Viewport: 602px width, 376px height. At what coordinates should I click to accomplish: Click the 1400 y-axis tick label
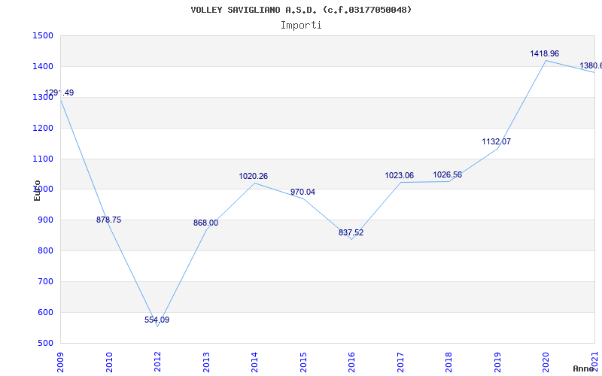click(x=43, y=67)
